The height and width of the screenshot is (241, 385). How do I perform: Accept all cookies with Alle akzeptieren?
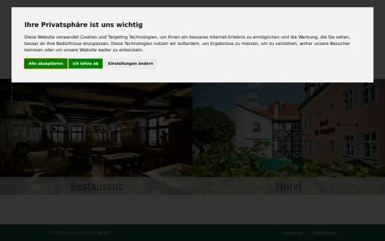point(46,64)
